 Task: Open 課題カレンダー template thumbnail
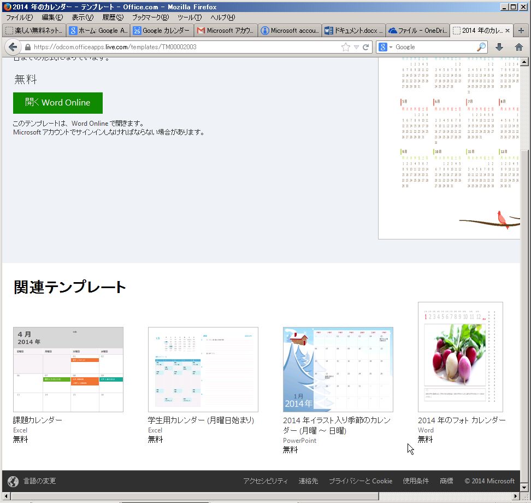click(x=68, y=370)
